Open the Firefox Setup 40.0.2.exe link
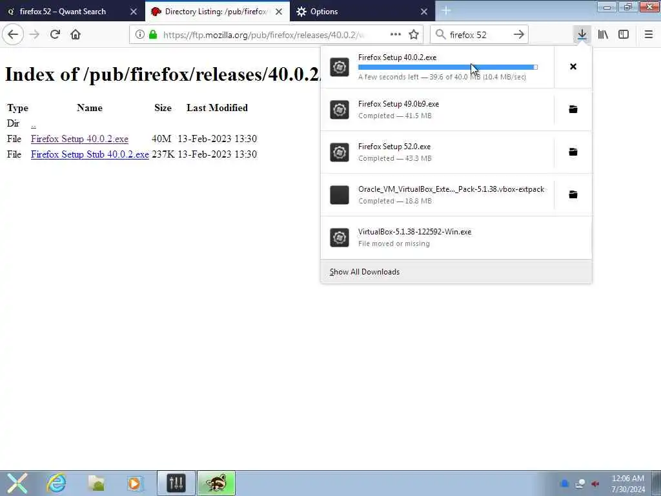661x496 pixels. pos(79,139)
